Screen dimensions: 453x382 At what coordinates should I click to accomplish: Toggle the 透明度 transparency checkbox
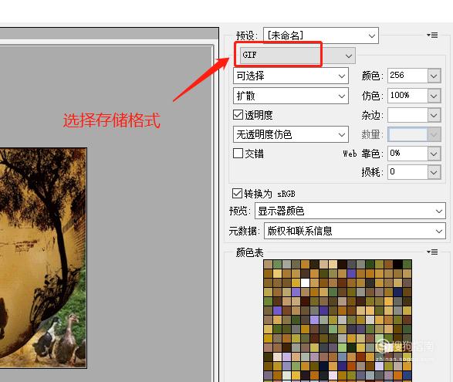238,115
